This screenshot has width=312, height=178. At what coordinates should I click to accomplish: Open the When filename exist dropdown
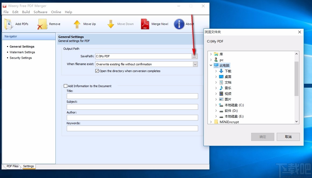[x=195, y=64]
